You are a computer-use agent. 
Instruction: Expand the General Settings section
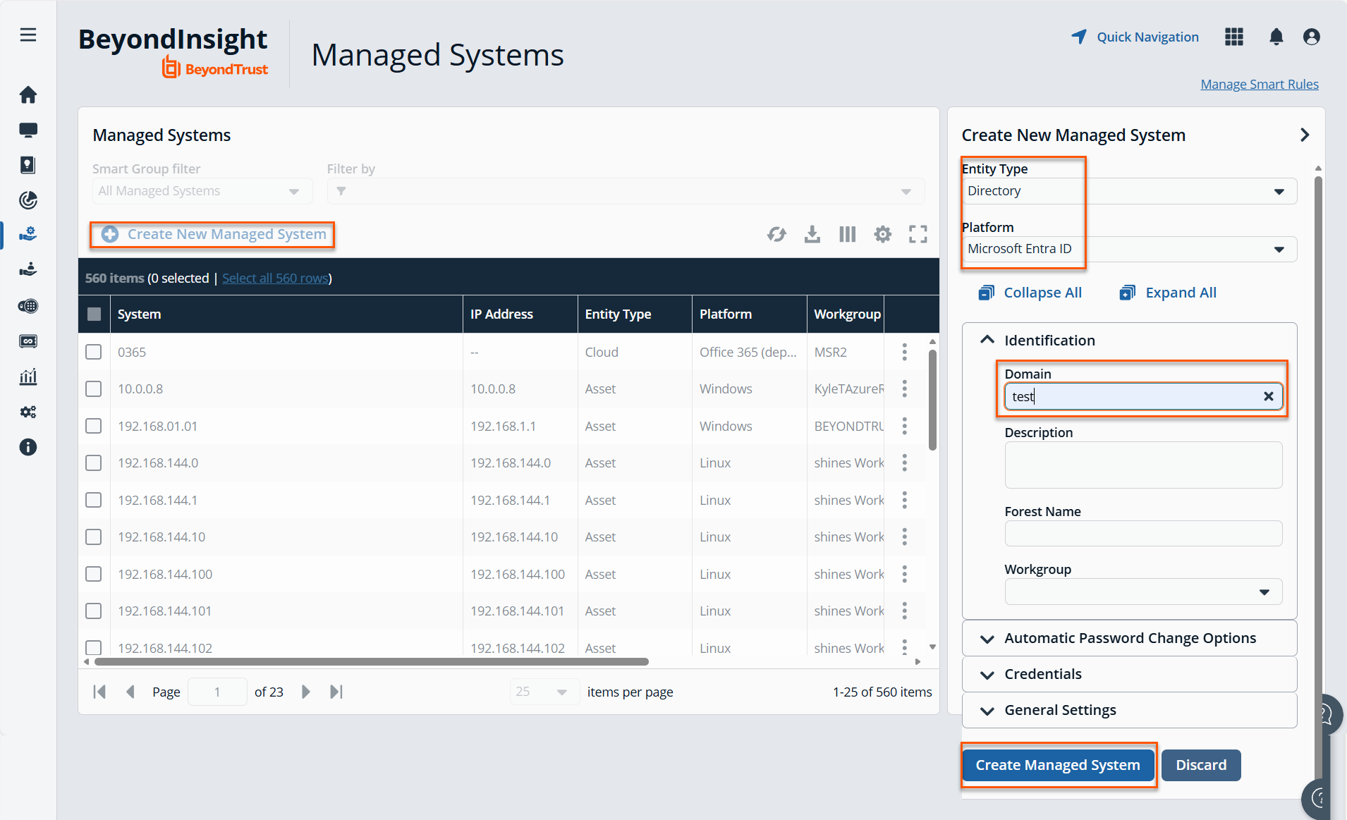[x=1129, y=710]
